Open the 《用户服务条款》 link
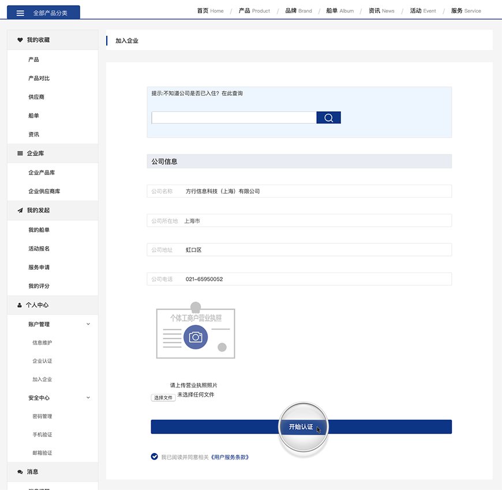The height and width of the screenshot is (490, 502). click(x=230, y=457)
